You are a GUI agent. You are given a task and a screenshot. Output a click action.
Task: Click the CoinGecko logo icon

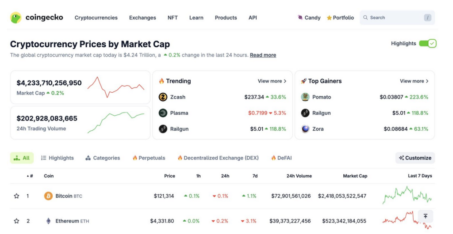16,18
